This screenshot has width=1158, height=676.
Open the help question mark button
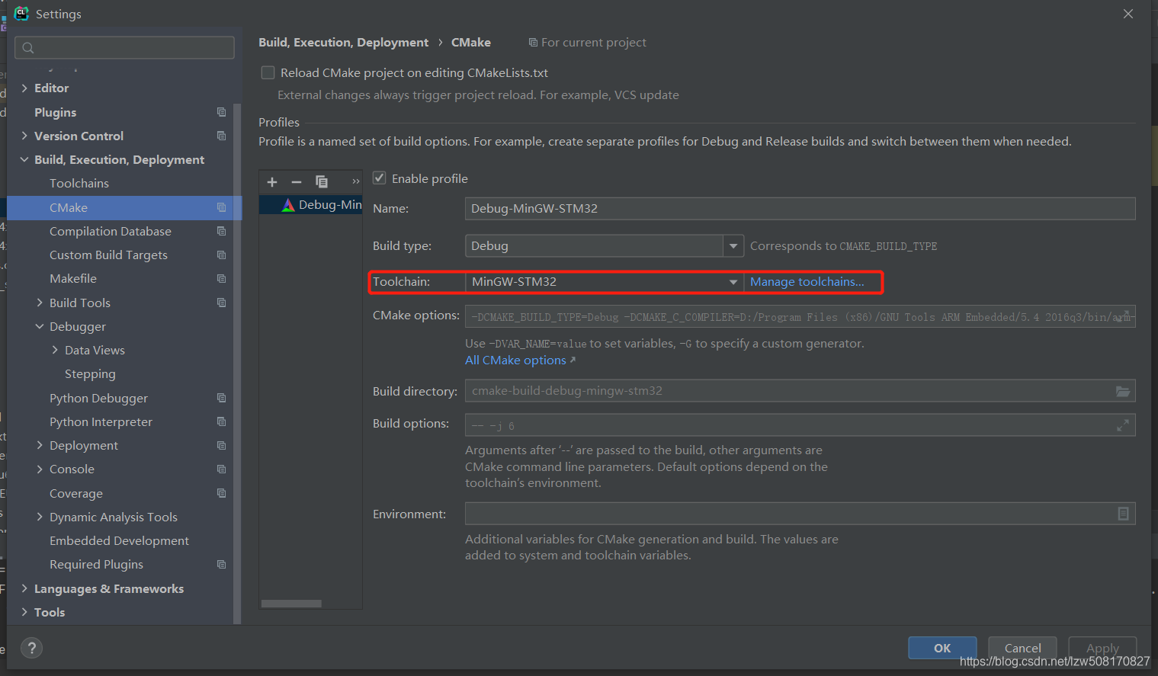pos(31,648)
